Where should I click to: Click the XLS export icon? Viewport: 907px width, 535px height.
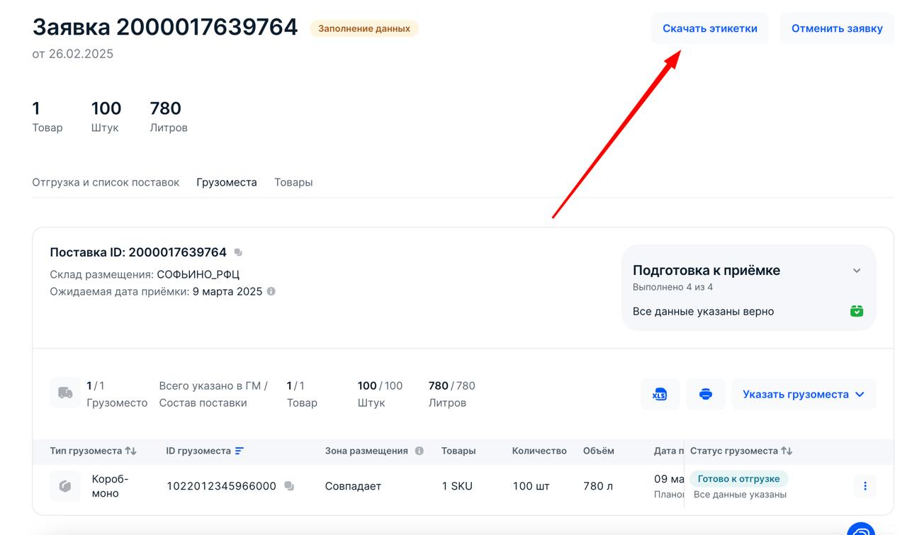point(660,394)
